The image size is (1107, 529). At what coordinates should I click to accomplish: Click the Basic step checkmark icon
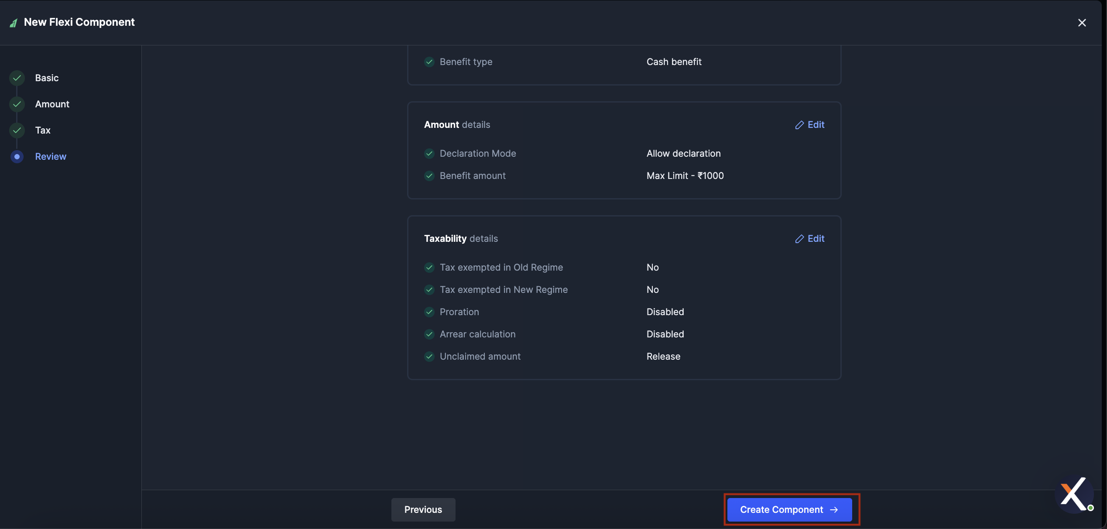click(x=17, y=78)
